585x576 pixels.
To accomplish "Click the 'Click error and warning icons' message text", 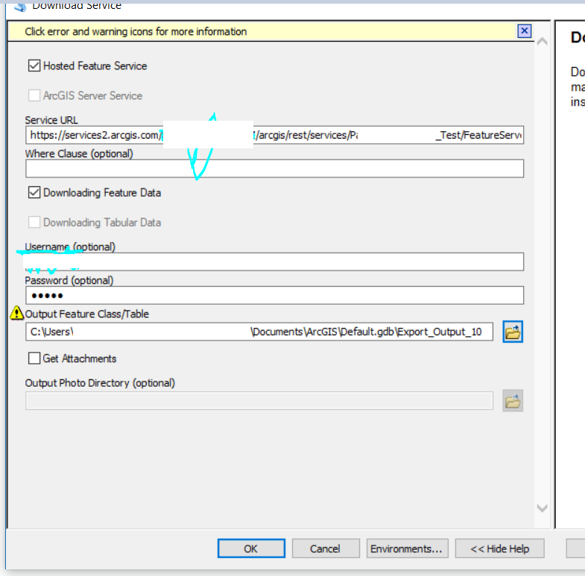I will tap(136, 31).
